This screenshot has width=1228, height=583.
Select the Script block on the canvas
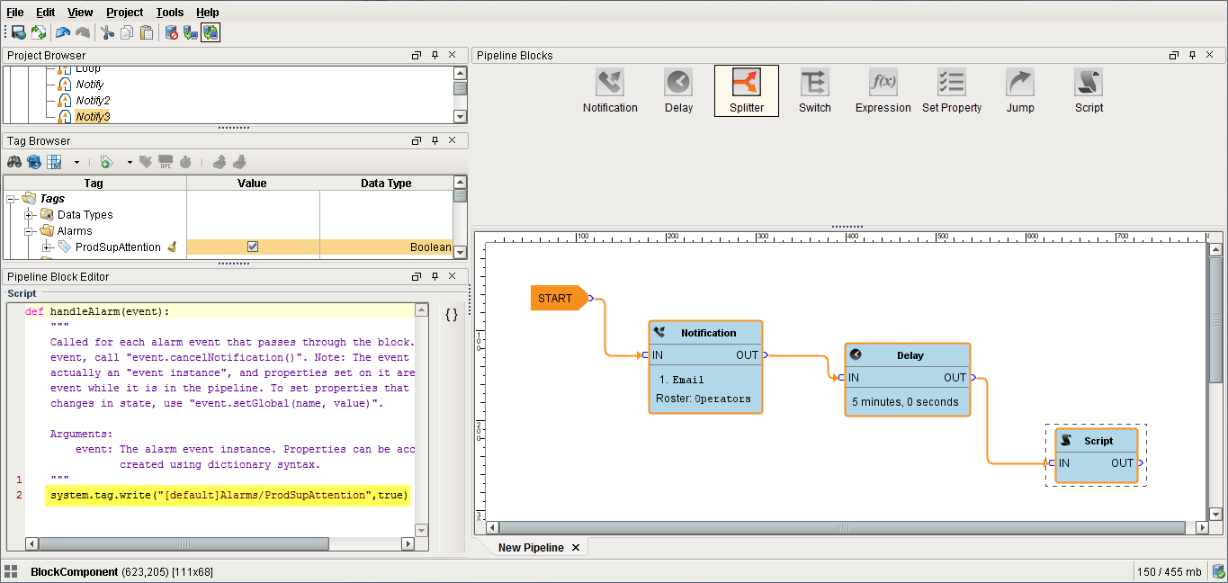pyautogui.click(x=1097, y=455)
